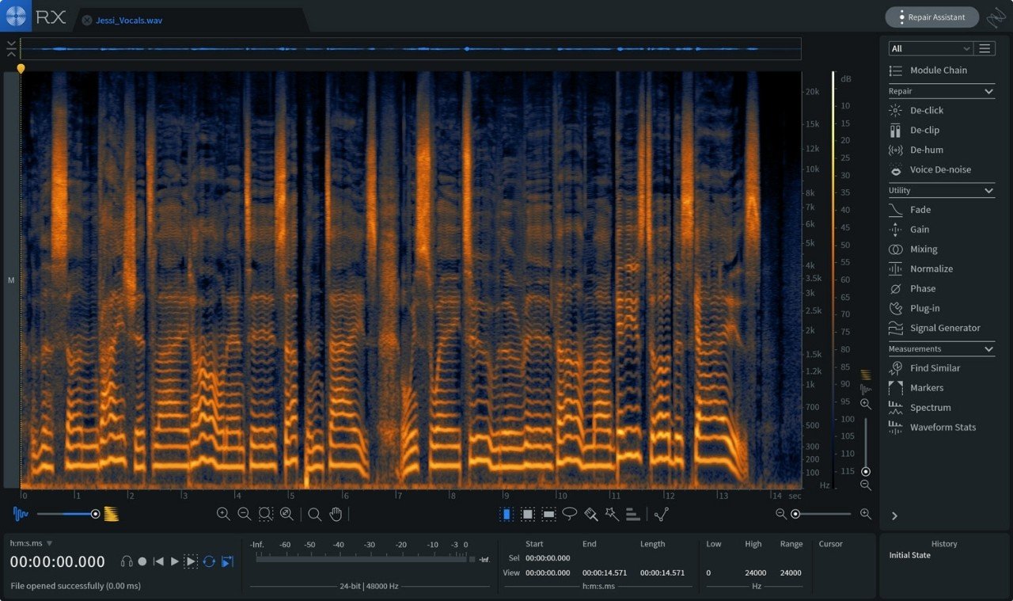Switch to the Jessi_Vocals.wav tab
The width and height of the screenshot is (1013, 601).
[129, 21]
